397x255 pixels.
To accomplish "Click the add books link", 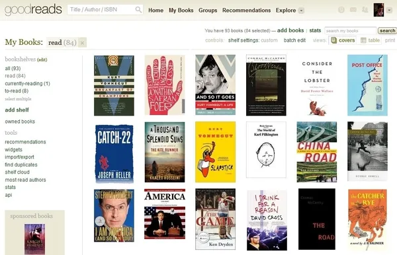I will tap(290, 30).
